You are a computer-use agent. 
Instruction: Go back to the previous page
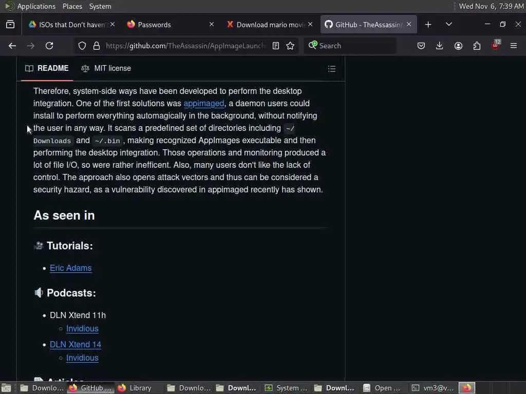(x=12, y=46)
